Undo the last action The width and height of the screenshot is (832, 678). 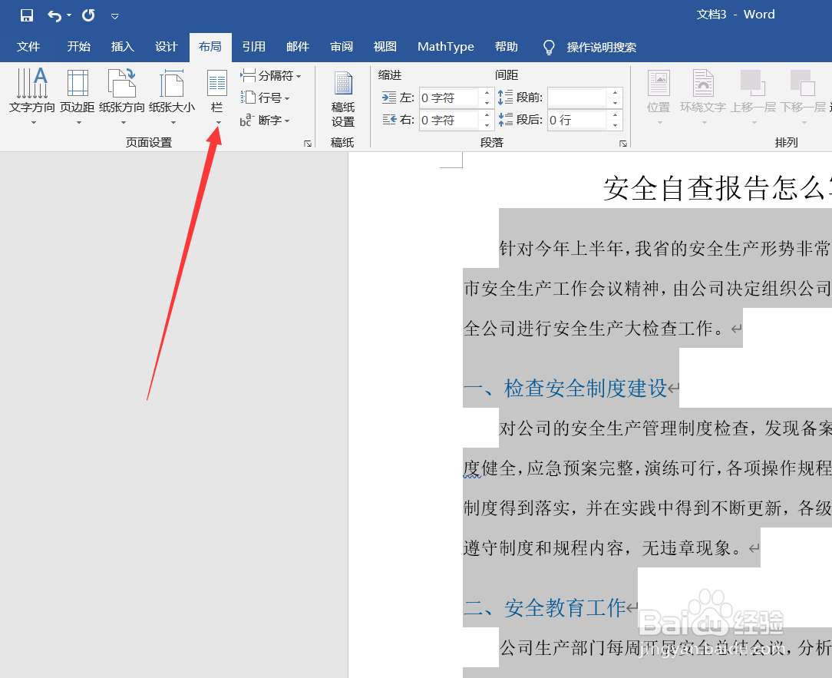pos(54,15)
